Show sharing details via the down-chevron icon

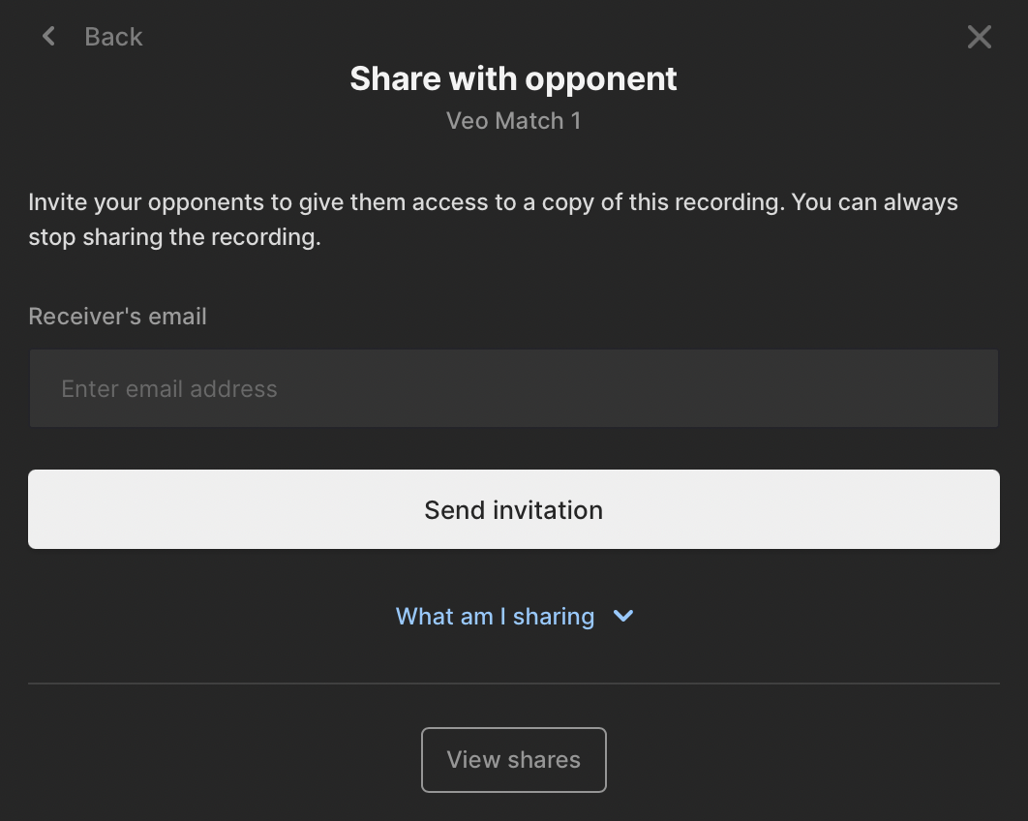click(622, 616)
